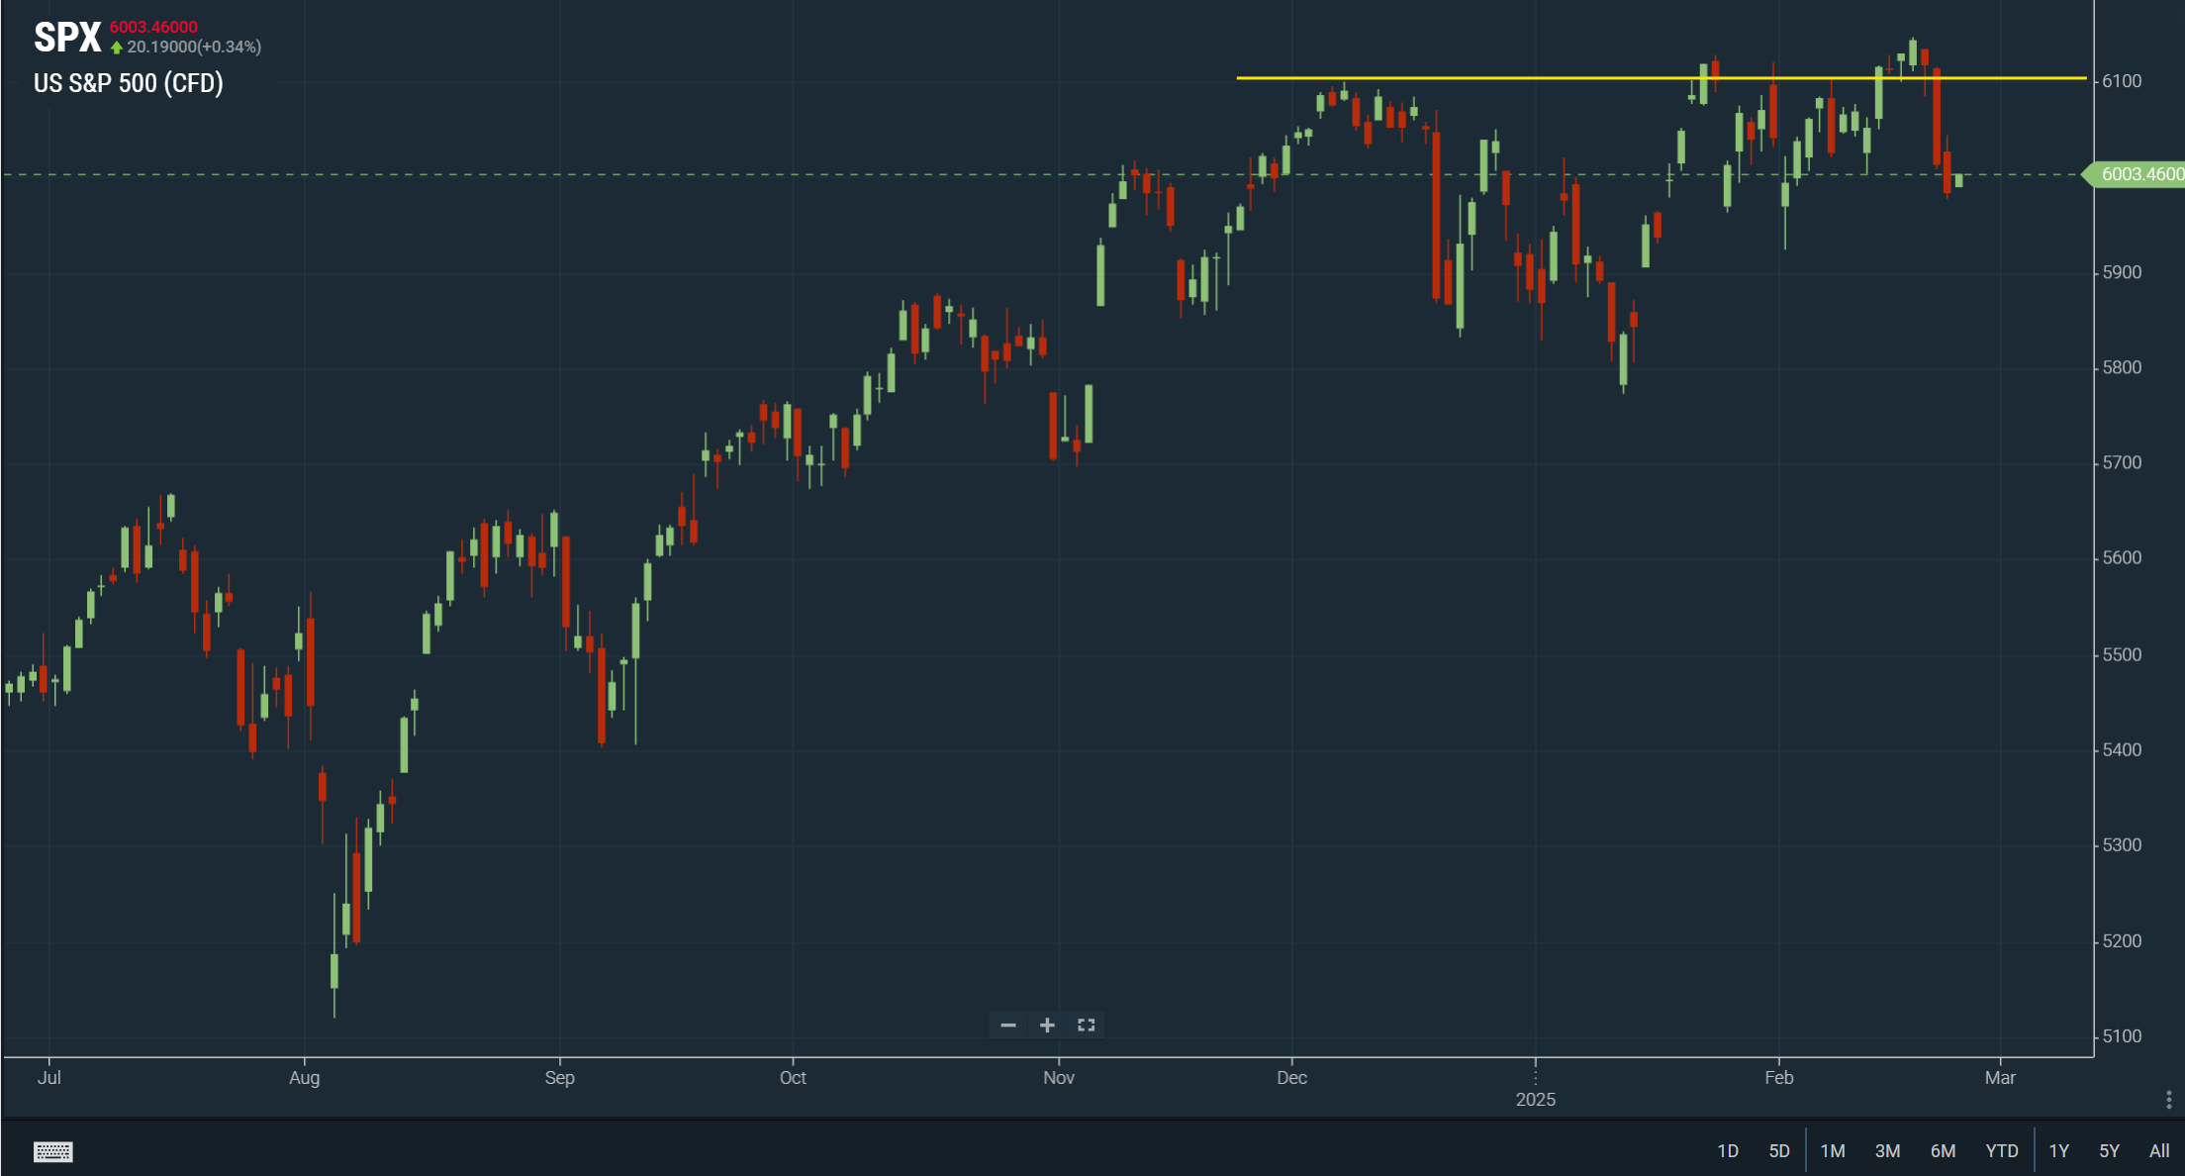Toggle fullscreen chart icon
Image resolution: width=2185 pixels, height=1176 pixels.
tap(1087, 1025)
